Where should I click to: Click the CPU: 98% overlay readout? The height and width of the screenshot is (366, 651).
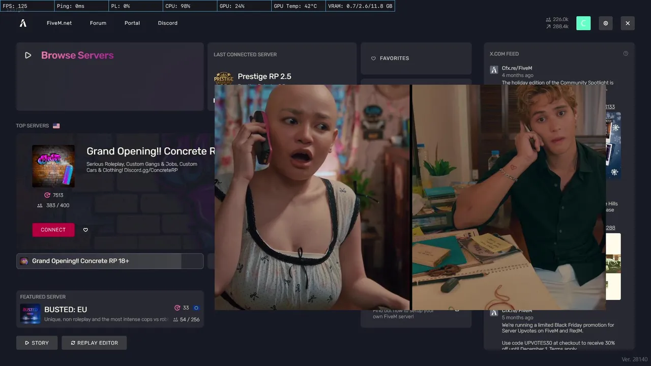(189, 6)
